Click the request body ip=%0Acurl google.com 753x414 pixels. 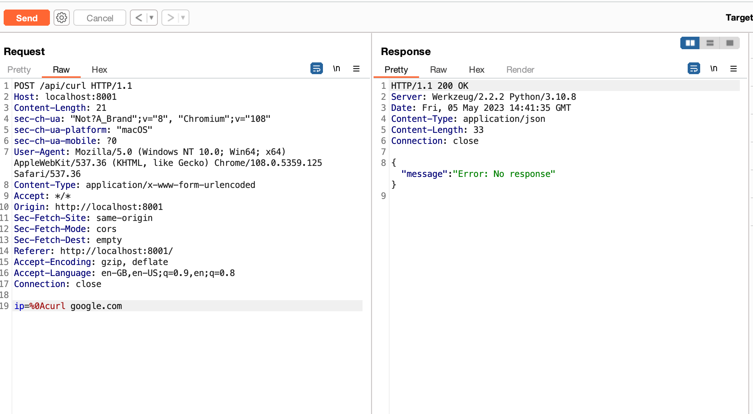[68, 306]
